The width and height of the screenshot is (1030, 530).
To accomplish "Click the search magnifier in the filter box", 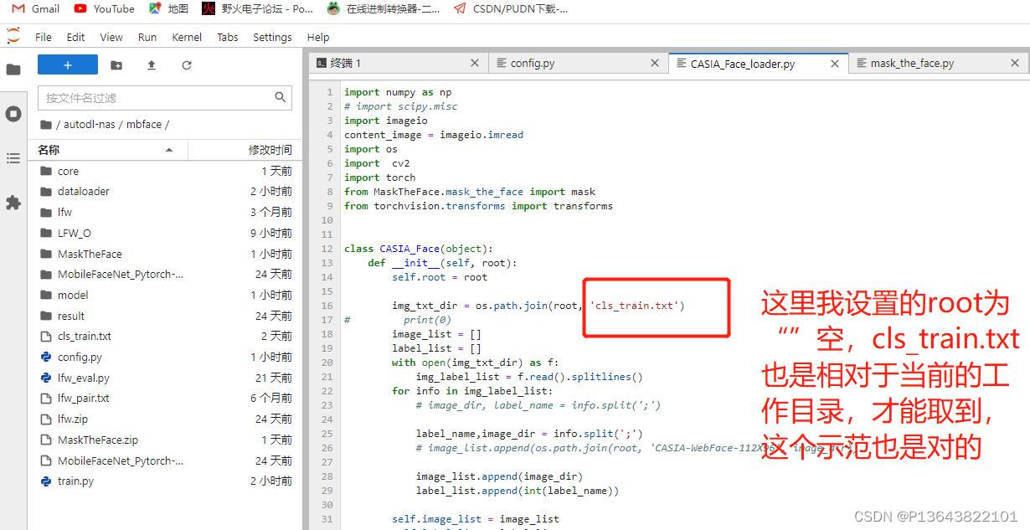I will pyautogui.click(x=281, y=97).
